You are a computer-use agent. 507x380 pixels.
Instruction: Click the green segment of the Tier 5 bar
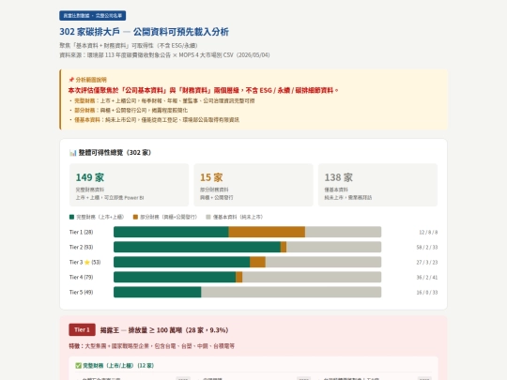tap(158, 292)
